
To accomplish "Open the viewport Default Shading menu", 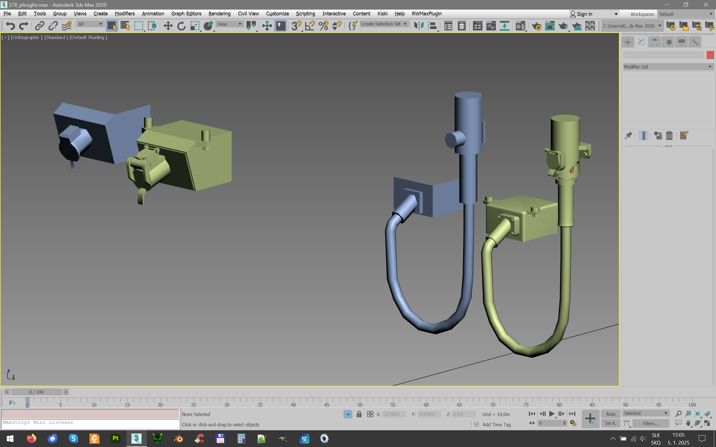I will tap(88, 37).
